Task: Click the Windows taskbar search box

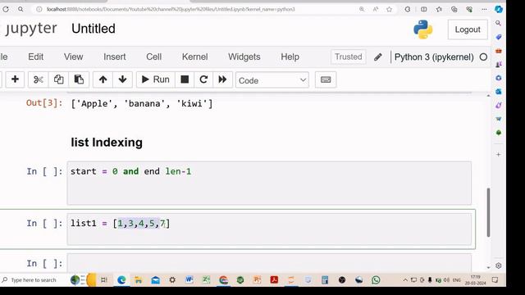Action: point(34,280)
